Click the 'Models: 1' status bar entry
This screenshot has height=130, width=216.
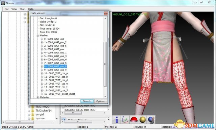[83, 127]
